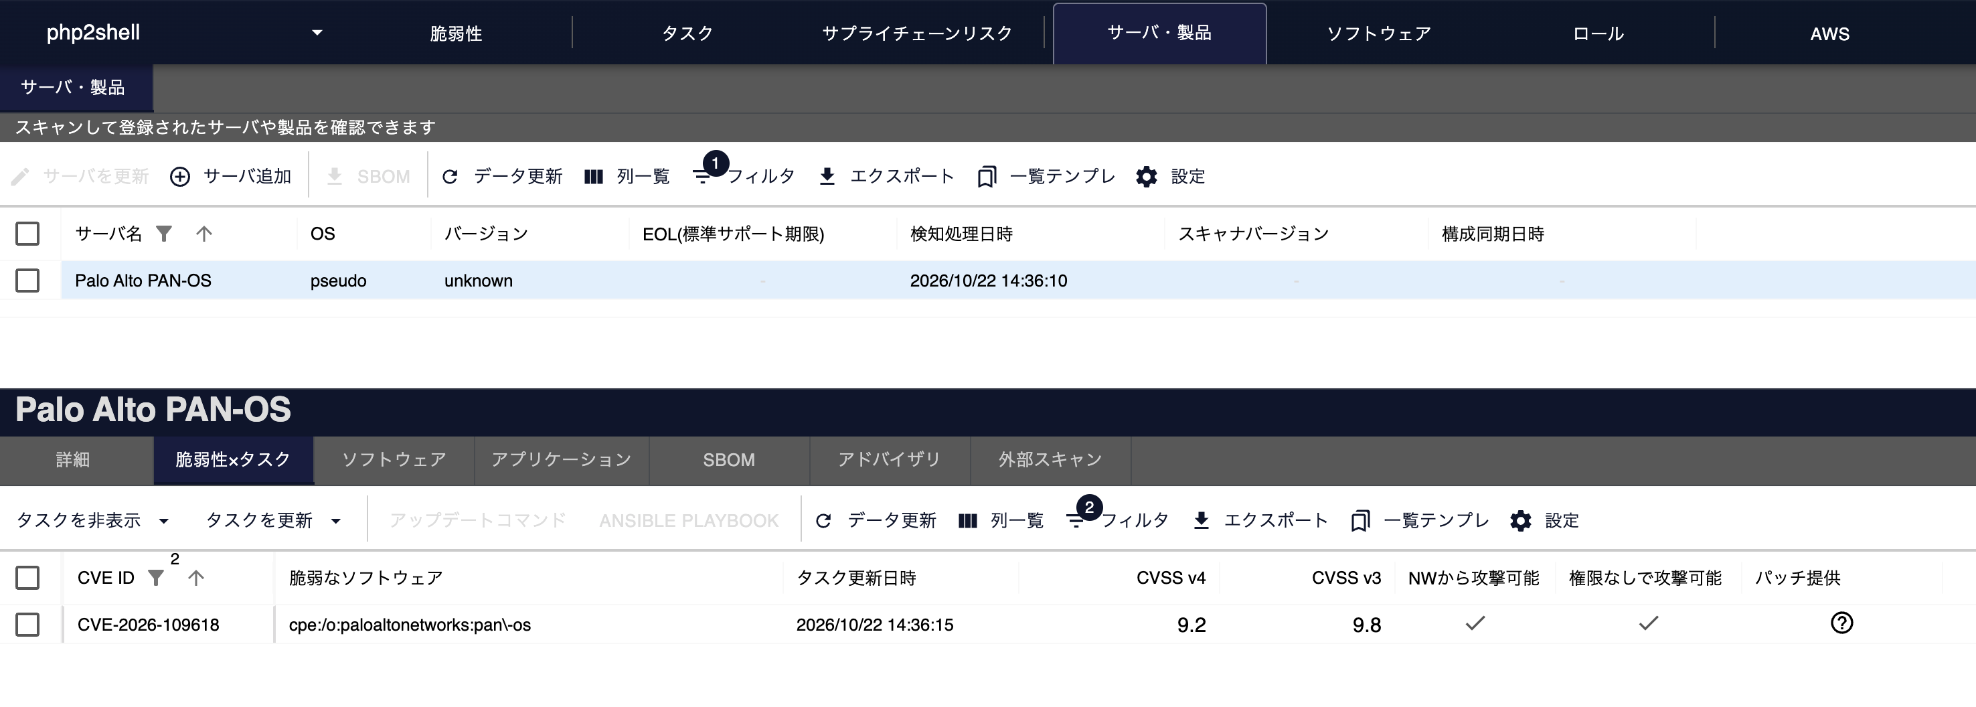Viewport: 1976px width, 707px height.
Task: Open the アドバイザリ detail tab
Action: 889,460
